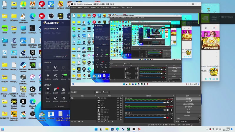This screenshot has height=132, width=235.
Task: Move selected source down in Sources toolbar
Action: [x=113, y=121]
